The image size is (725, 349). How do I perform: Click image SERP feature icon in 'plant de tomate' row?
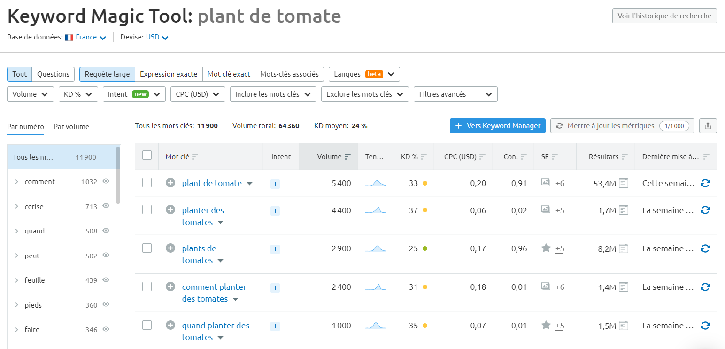[x=546, y=183]
